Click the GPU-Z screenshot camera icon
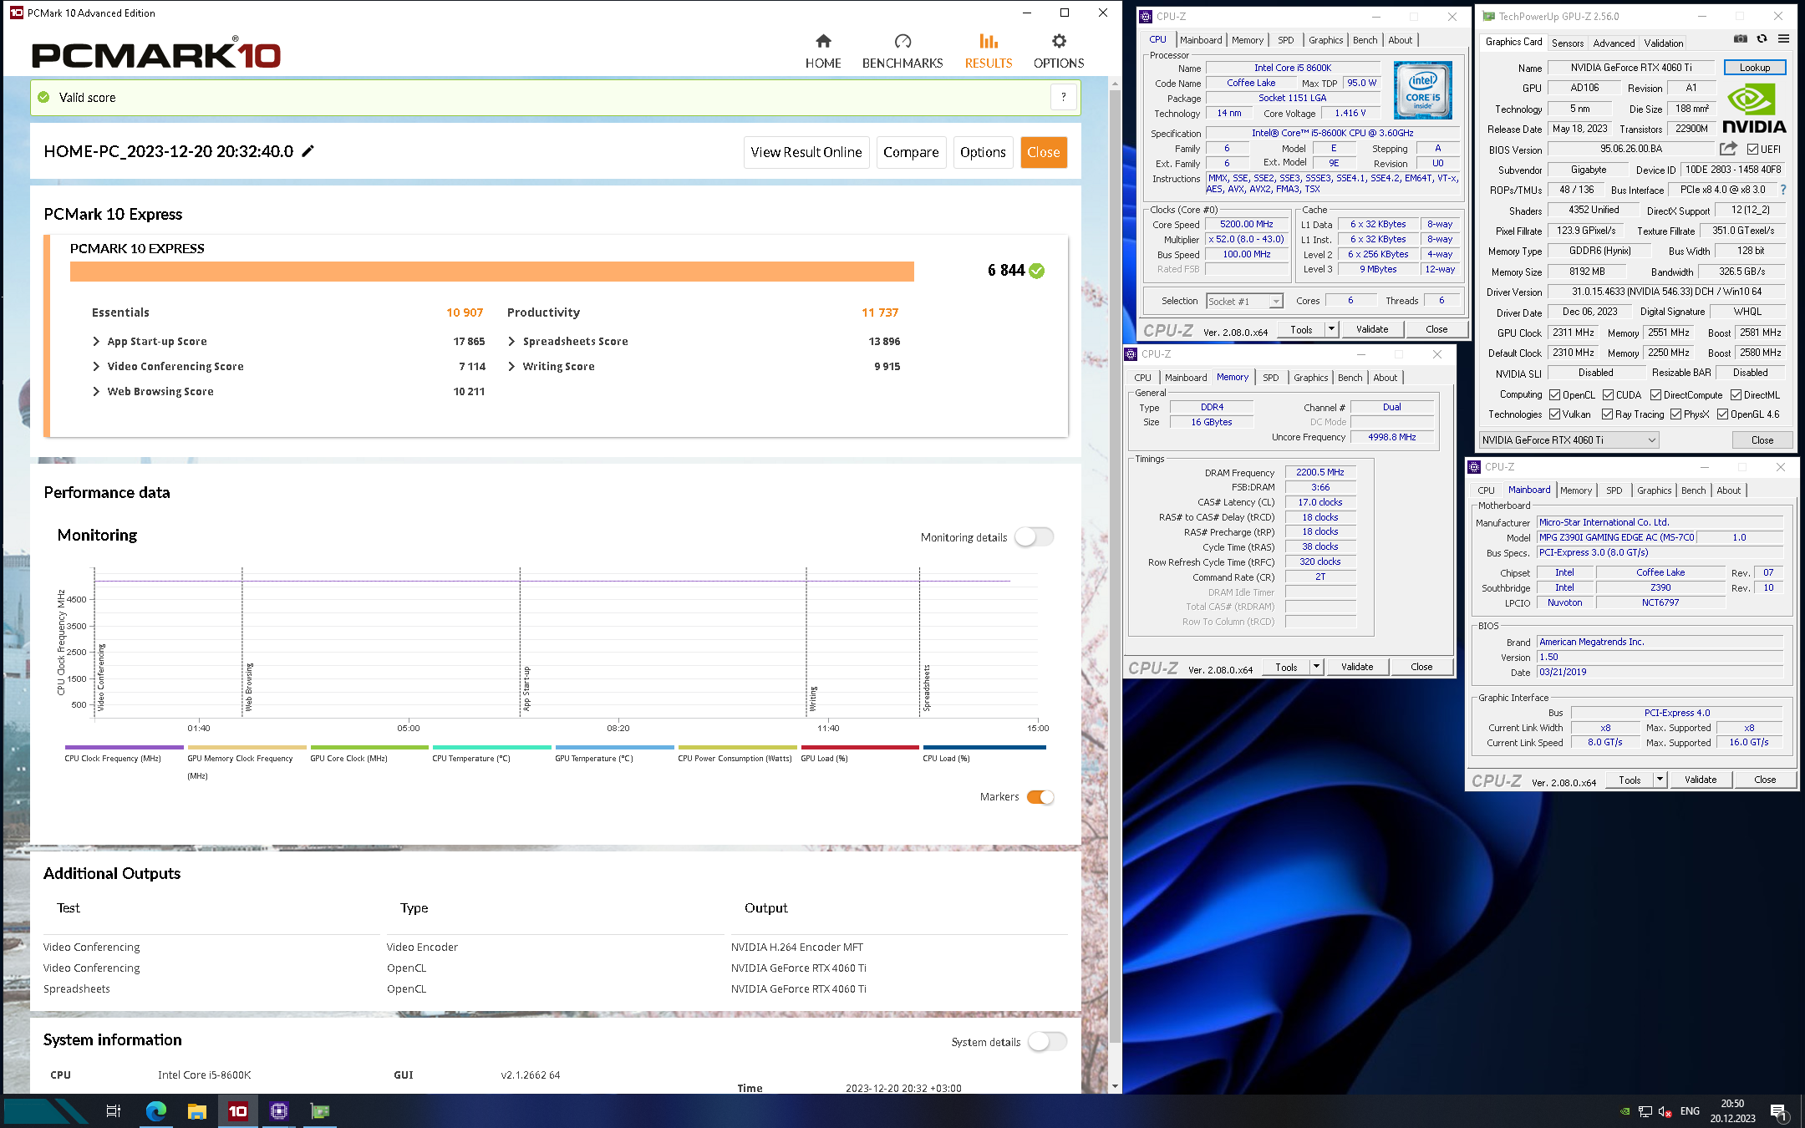Viewport: 1805px width, 1128px height. click(1740, 39)
